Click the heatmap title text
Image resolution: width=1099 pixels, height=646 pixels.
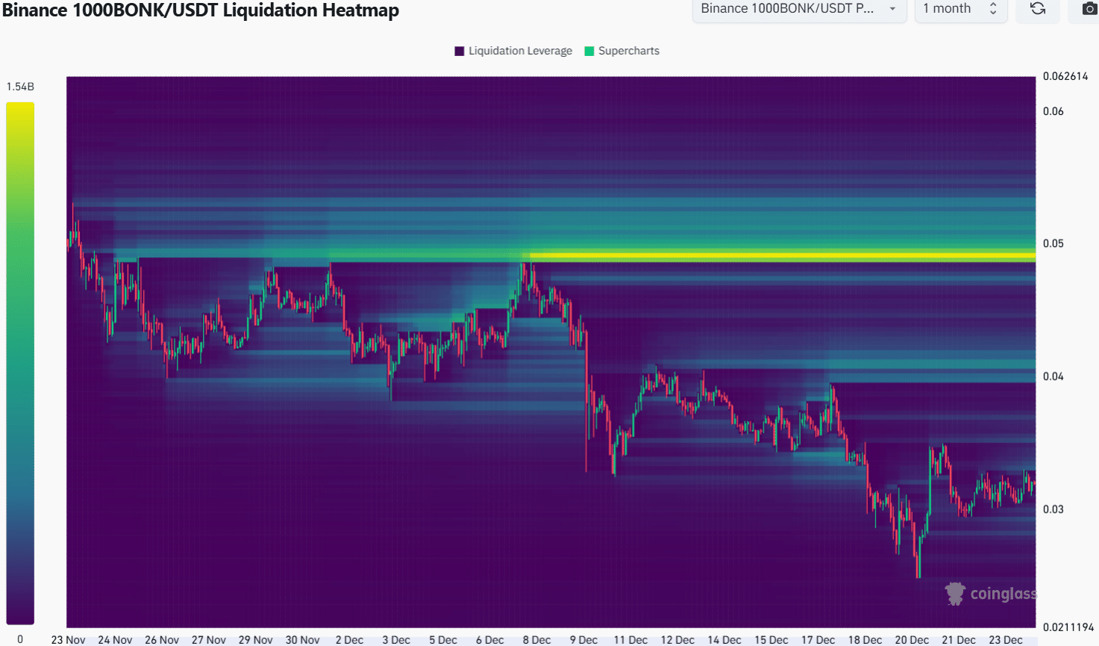click(x=200, y=10)
